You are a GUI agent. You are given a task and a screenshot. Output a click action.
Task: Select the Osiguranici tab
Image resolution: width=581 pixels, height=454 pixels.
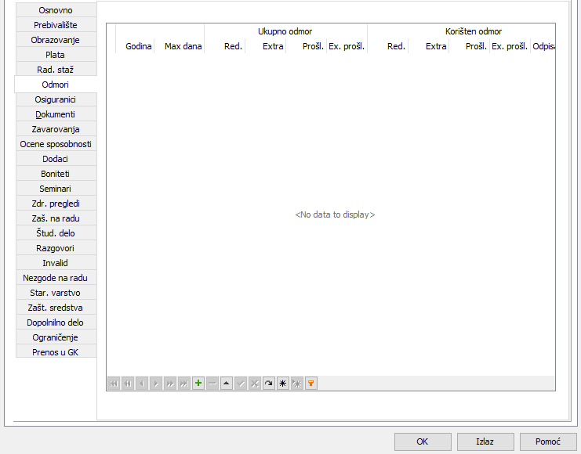[56, 99]
